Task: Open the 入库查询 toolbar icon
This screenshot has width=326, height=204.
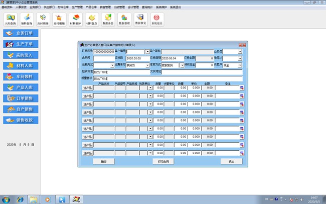Action: pyautogui.click(x=11, y=20)
